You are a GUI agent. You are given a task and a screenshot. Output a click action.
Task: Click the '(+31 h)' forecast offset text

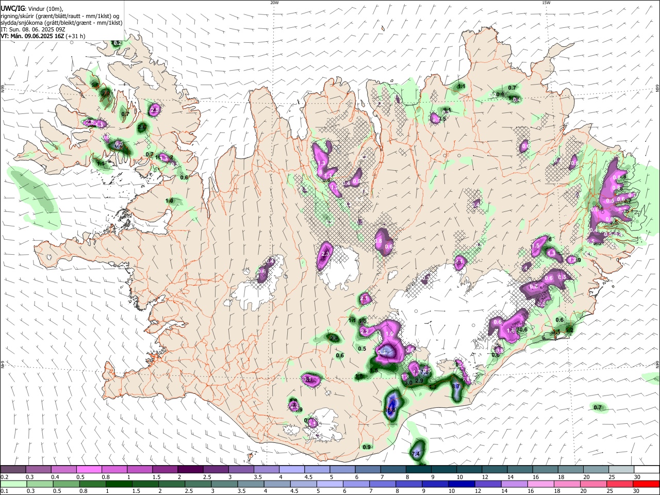click(x=75, y=36)
